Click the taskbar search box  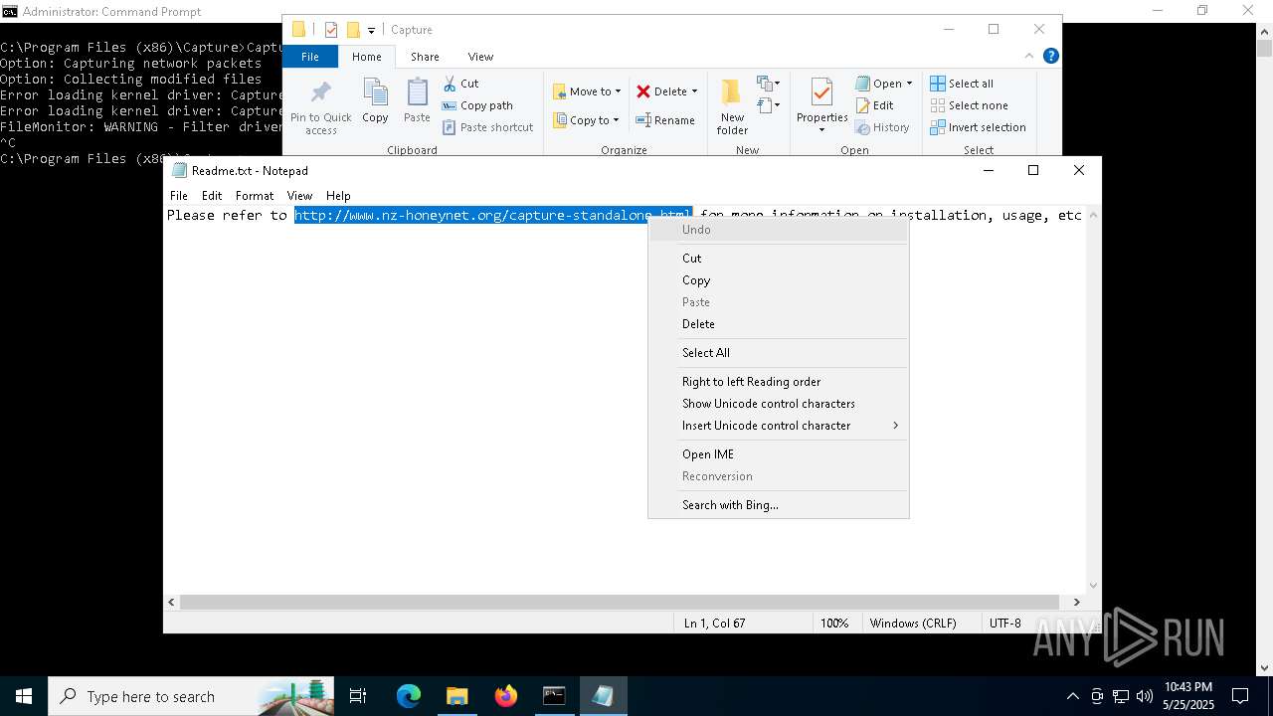[191, 696]
